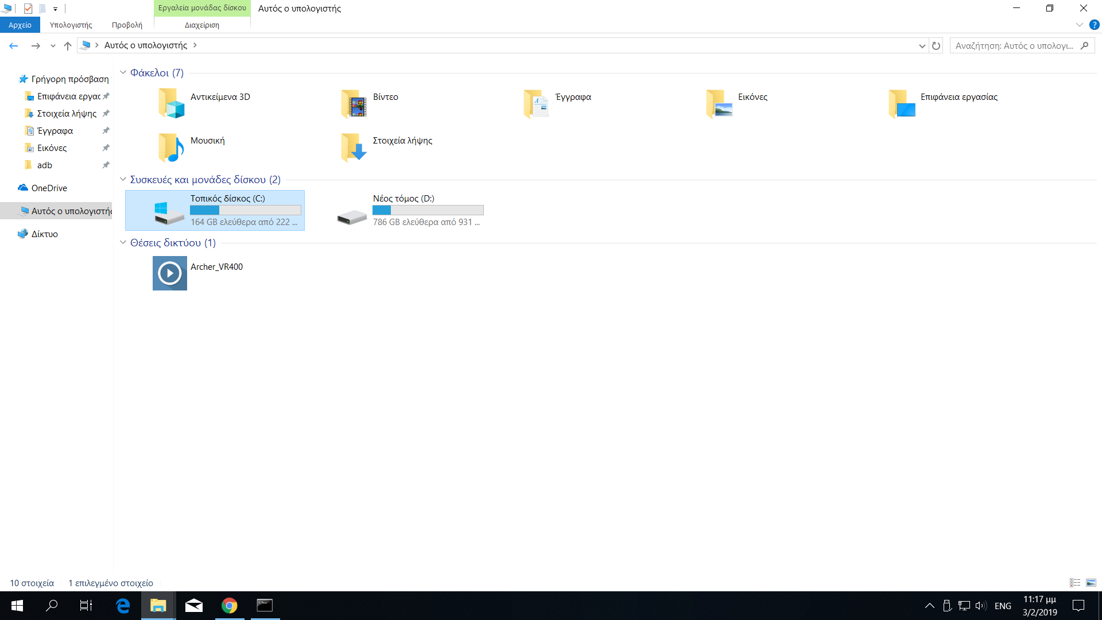Click the up-one-level arrow

(68, 45)
